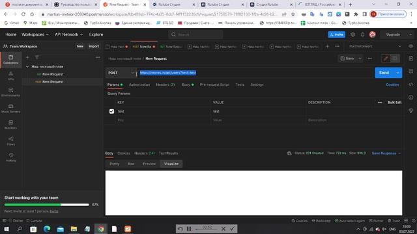
Task: Open the Mock Servers sidebar panel
Action: [11, 109]
